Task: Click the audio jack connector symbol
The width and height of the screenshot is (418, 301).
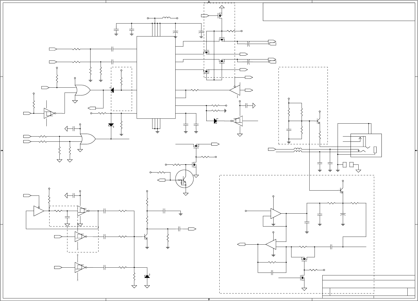Action: (x=366, y=145)
